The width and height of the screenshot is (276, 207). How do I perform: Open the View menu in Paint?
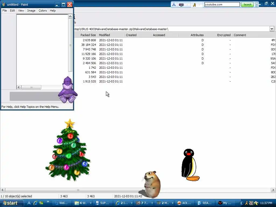pos(21,11)
